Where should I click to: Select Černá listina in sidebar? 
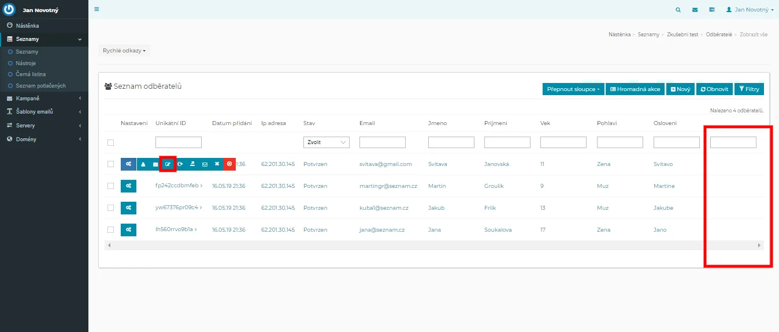tap(31, 74)
